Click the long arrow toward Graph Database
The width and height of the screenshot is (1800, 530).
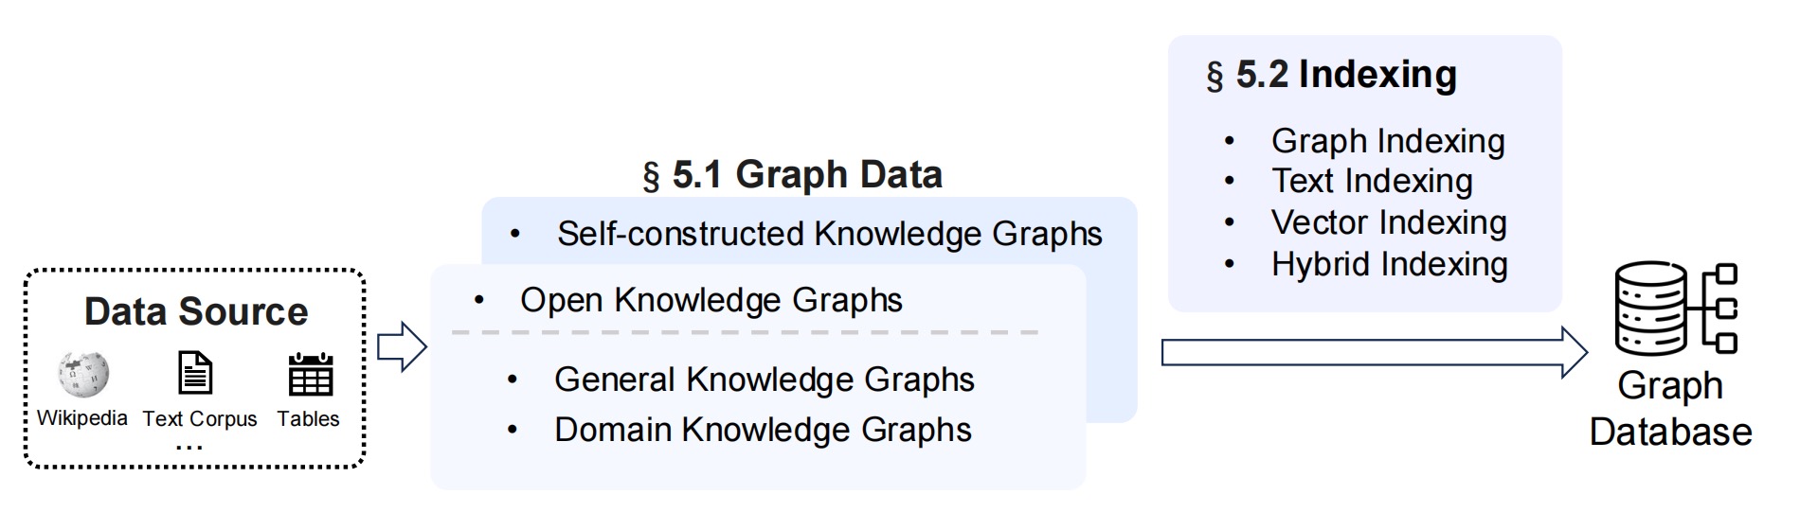tap(1375, 352)
